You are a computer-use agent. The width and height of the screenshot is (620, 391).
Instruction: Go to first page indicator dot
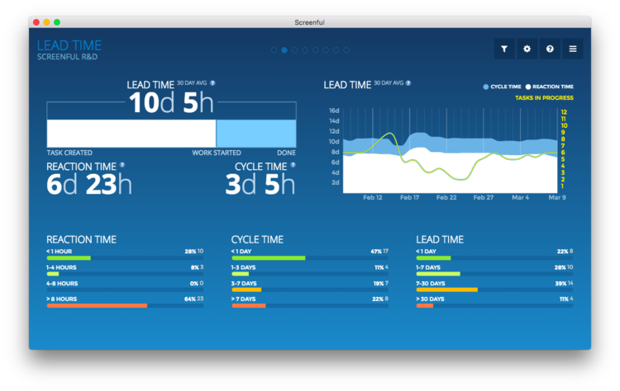274,50
